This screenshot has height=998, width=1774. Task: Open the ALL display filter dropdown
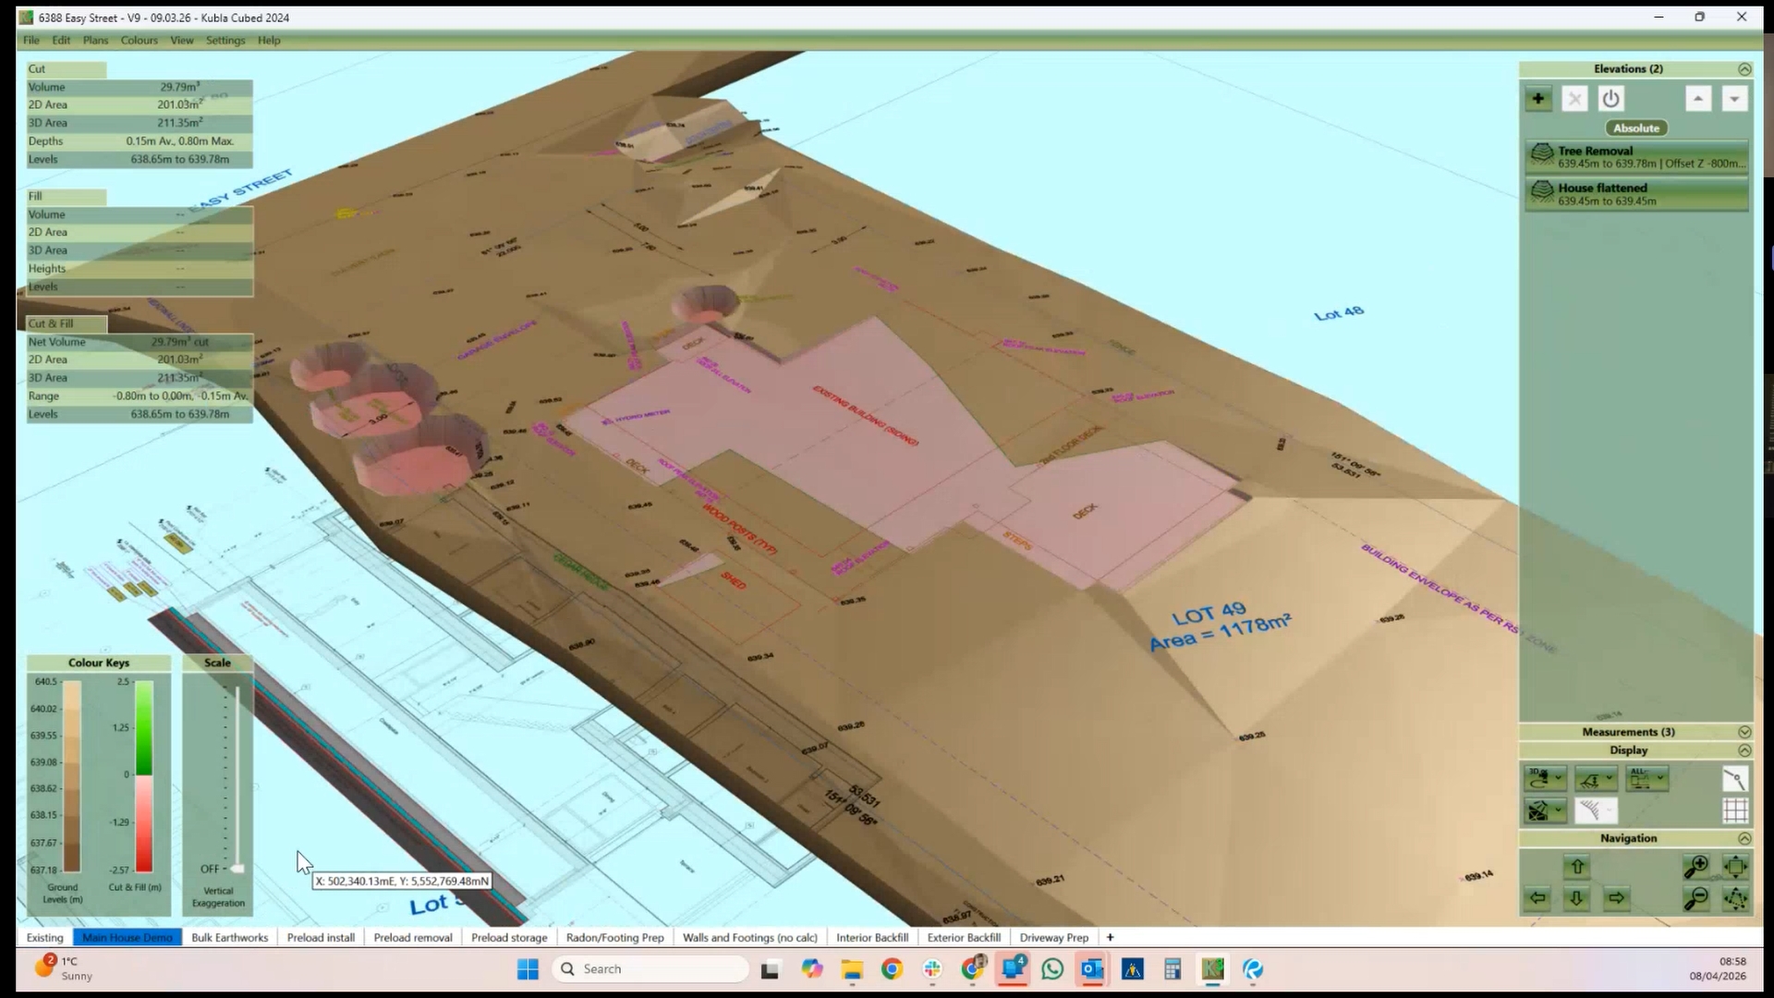coord(1646,778)
